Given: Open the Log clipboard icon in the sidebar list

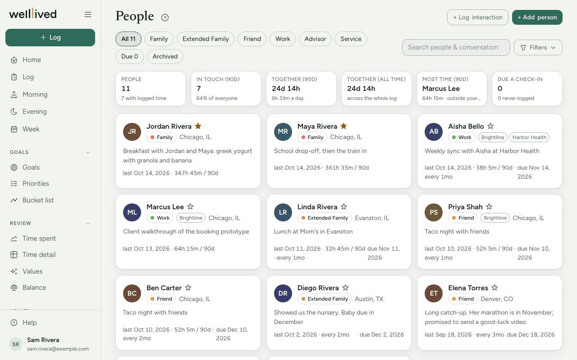Looking at the screenshot, I should click(14, 77).
